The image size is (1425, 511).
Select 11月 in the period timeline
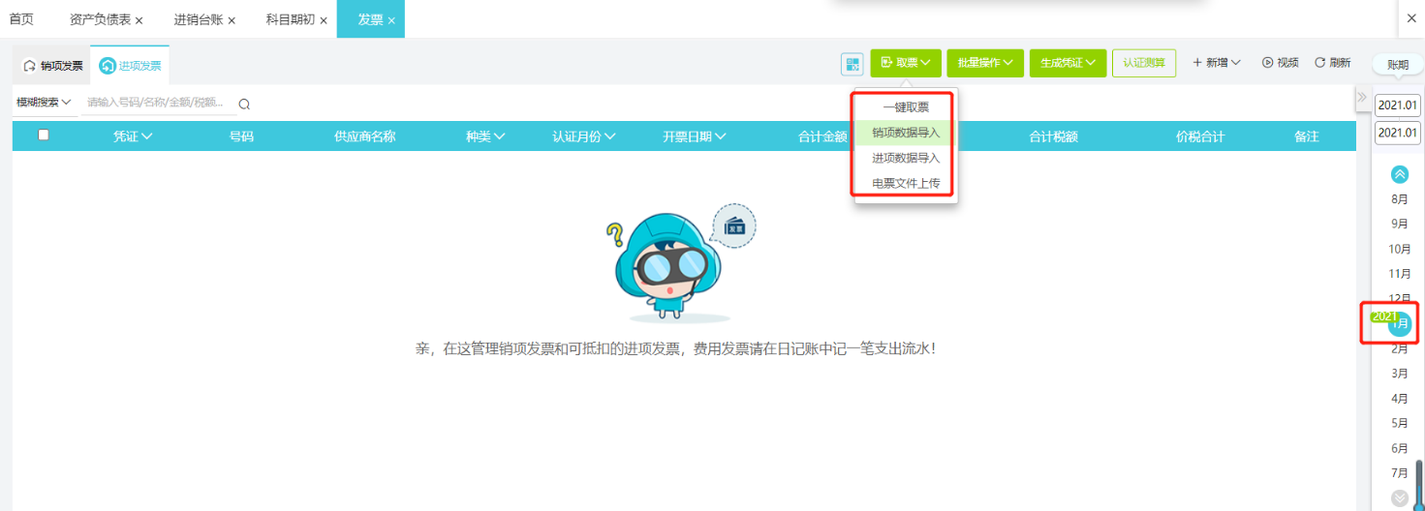click(x=1400, y=275)
